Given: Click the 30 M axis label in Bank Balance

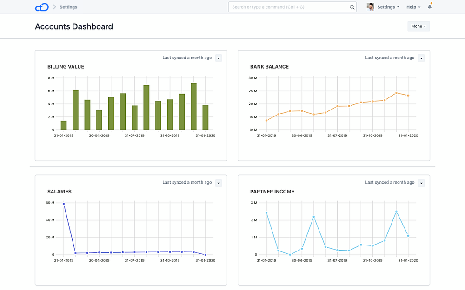Looking at the screenshot, I should tap(252, 78).
